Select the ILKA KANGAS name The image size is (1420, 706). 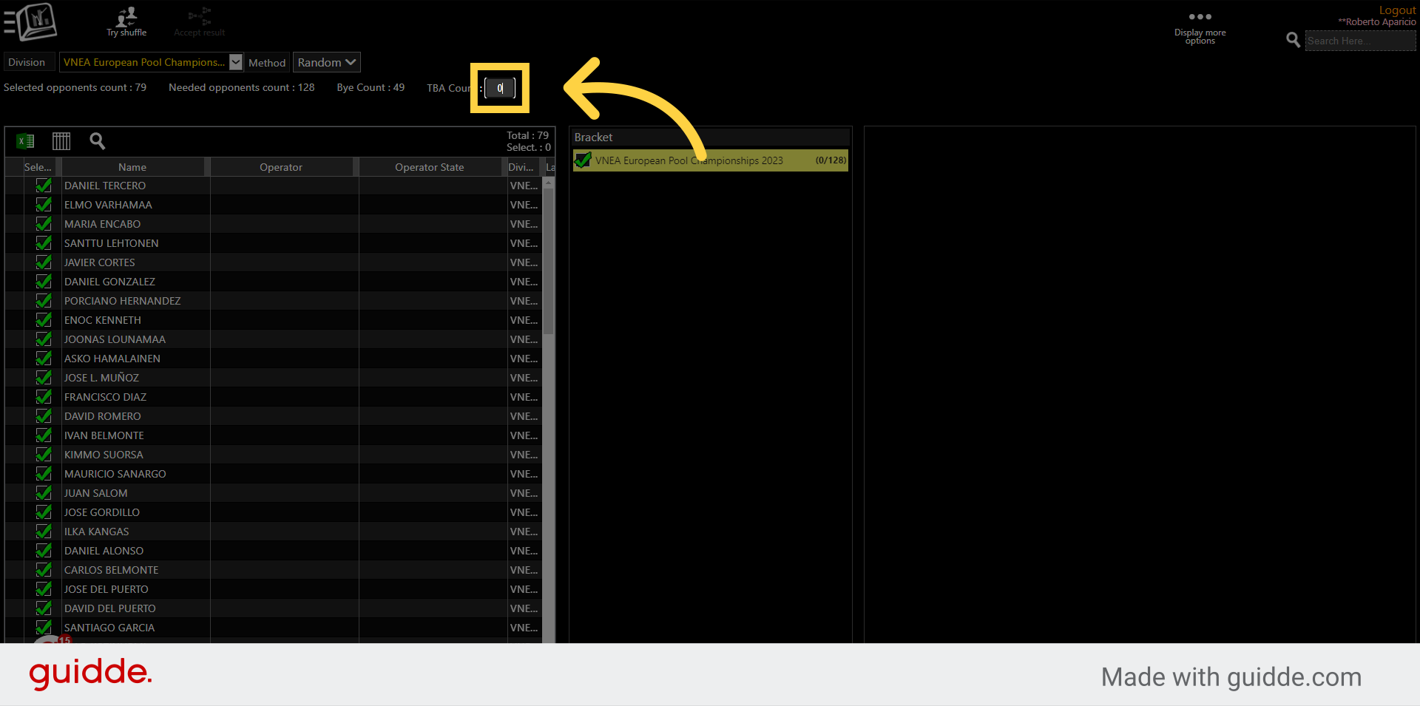tap(97, 532)
